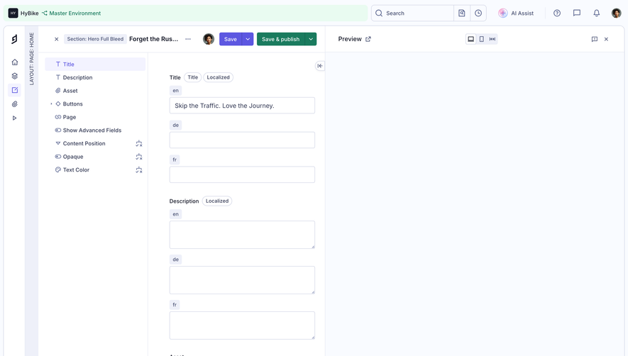This screenshot has width=628, height=356.
Task: Close the Hero Full Bleed section editor
Action: [57, 39]
